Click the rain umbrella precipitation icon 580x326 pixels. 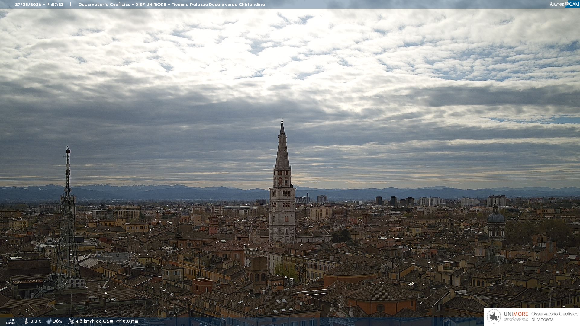click(119, 321)
